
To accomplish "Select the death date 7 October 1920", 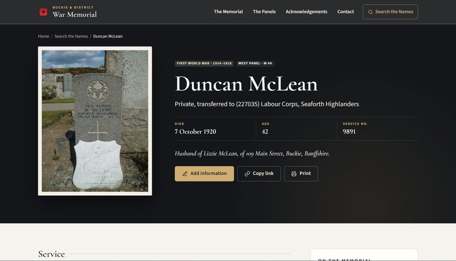I will point(195,132).
